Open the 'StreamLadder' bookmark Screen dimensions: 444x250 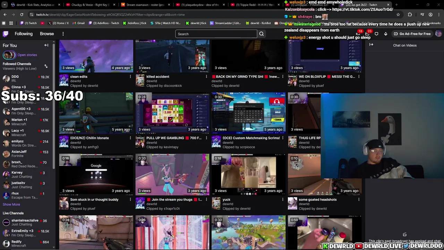click(x=225, y=23)
